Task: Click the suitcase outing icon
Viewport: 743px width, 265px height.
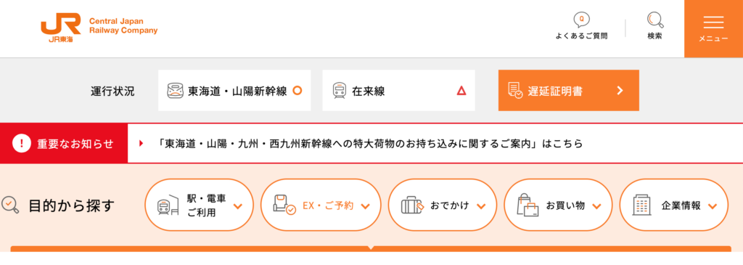Action: coord(412,205)
